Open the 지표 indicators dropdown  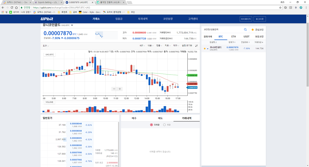point(168,46)
